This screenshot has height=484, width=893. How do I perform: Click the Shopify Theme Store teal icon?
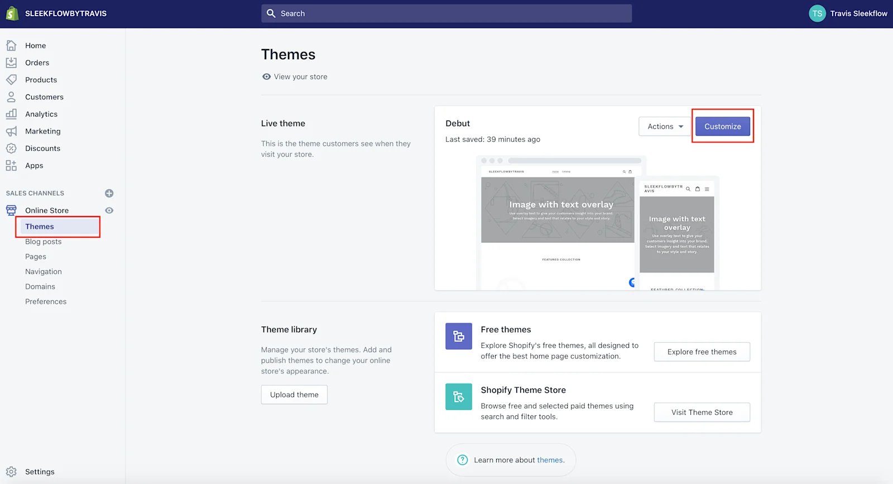click(x=459, y=396)
